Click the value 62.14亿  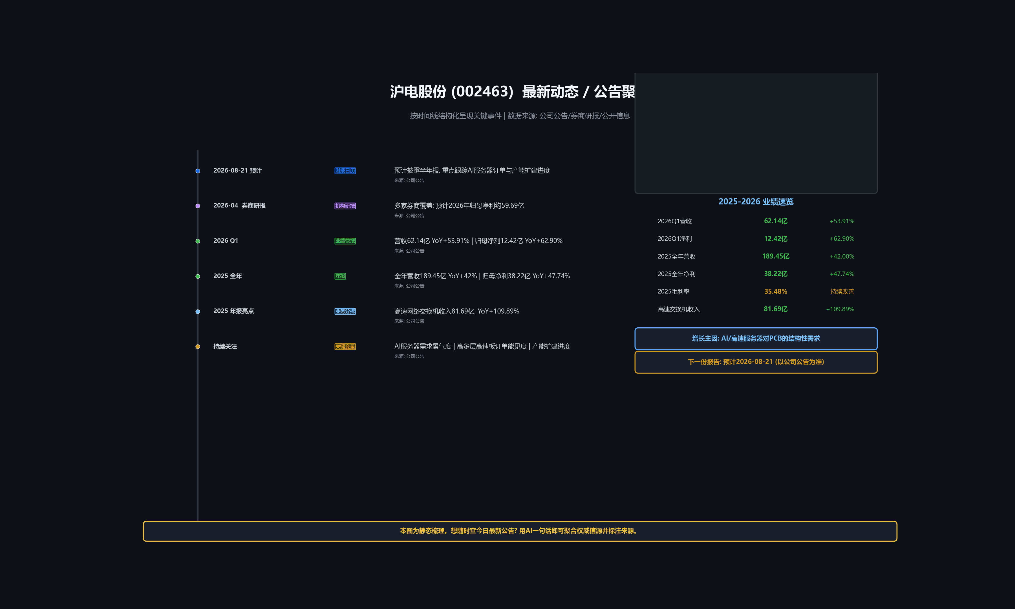coord(775,221)
